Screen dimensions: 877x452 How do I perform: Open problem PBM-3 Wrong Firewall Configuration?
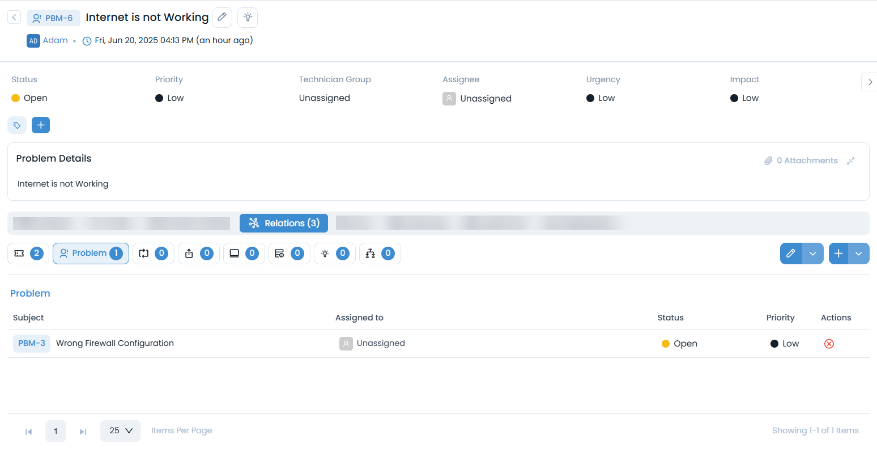(114, 343)
